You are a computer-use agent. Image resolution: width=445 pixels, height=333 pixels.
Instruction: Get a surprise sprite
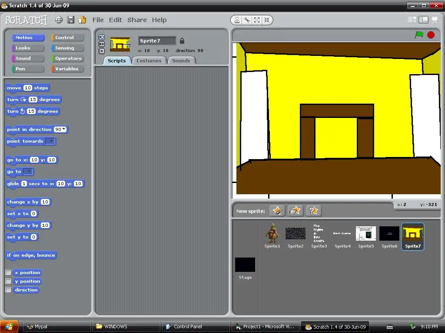pos(313,211)
